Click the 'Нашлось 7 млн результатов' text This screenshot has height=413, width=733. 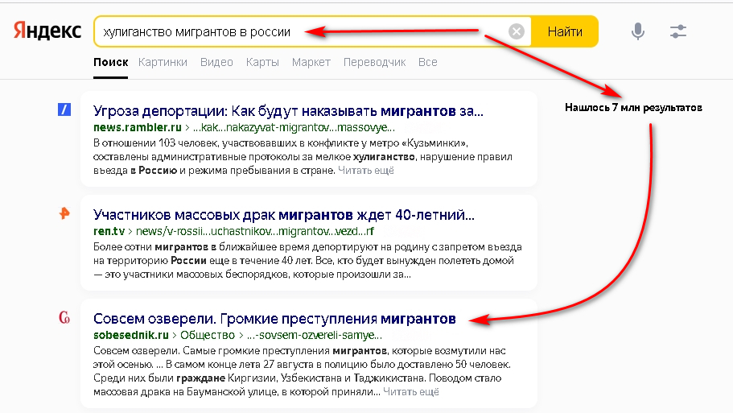[633, 108]
